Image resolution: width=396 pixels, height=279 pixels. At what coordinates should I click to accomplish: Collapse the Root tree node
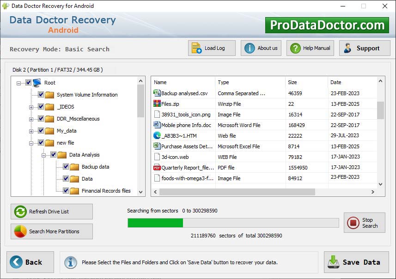(18, 83)
